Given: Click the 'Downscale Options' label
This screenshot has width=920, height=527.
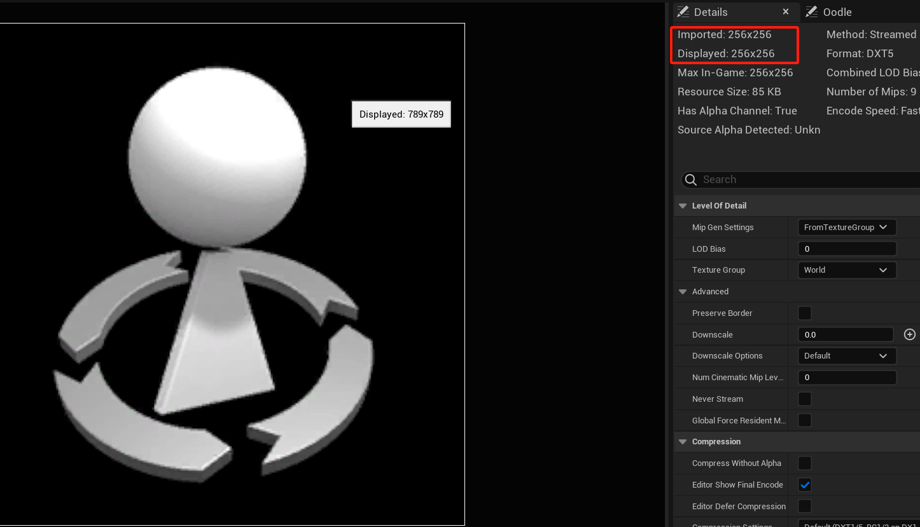Looking at the screenshot, I should [x=727, y=356].
